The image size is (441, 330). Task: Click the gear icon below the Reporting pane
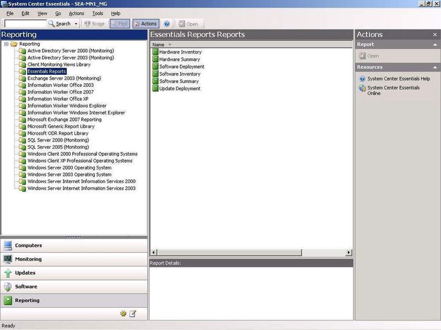click(x=123, y=313)
